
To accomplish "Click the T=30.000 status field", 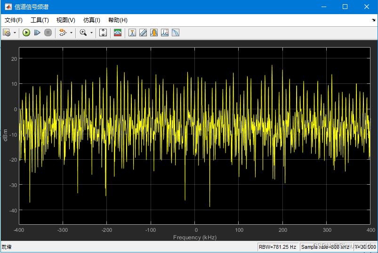I will pos(365,247).
